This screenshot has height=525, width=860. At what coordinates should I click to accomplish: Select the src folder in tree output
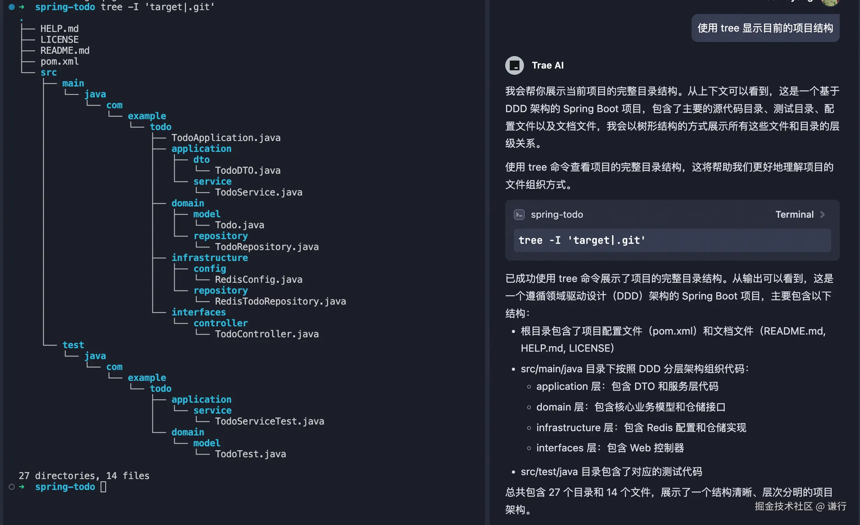coord(48,72)
